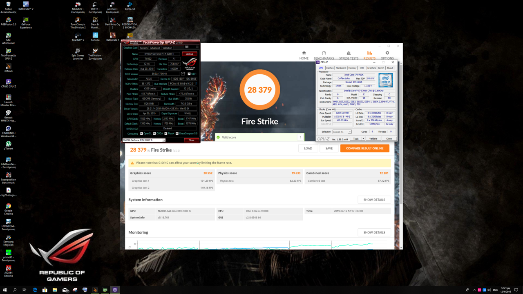
Task: Launch MSI Afterburner from desktop
Action: tap(8, 38)
